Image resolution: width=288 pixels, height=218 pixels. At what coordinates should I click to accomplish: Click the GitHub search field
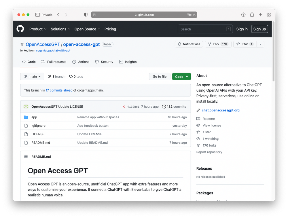(x=205, y=29)
